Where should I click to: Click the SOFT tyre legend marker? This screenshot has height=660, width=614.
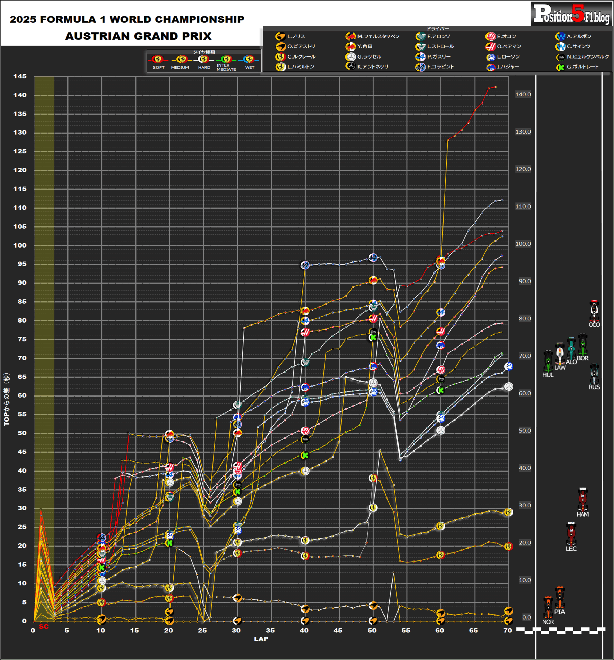click(158, 60)
